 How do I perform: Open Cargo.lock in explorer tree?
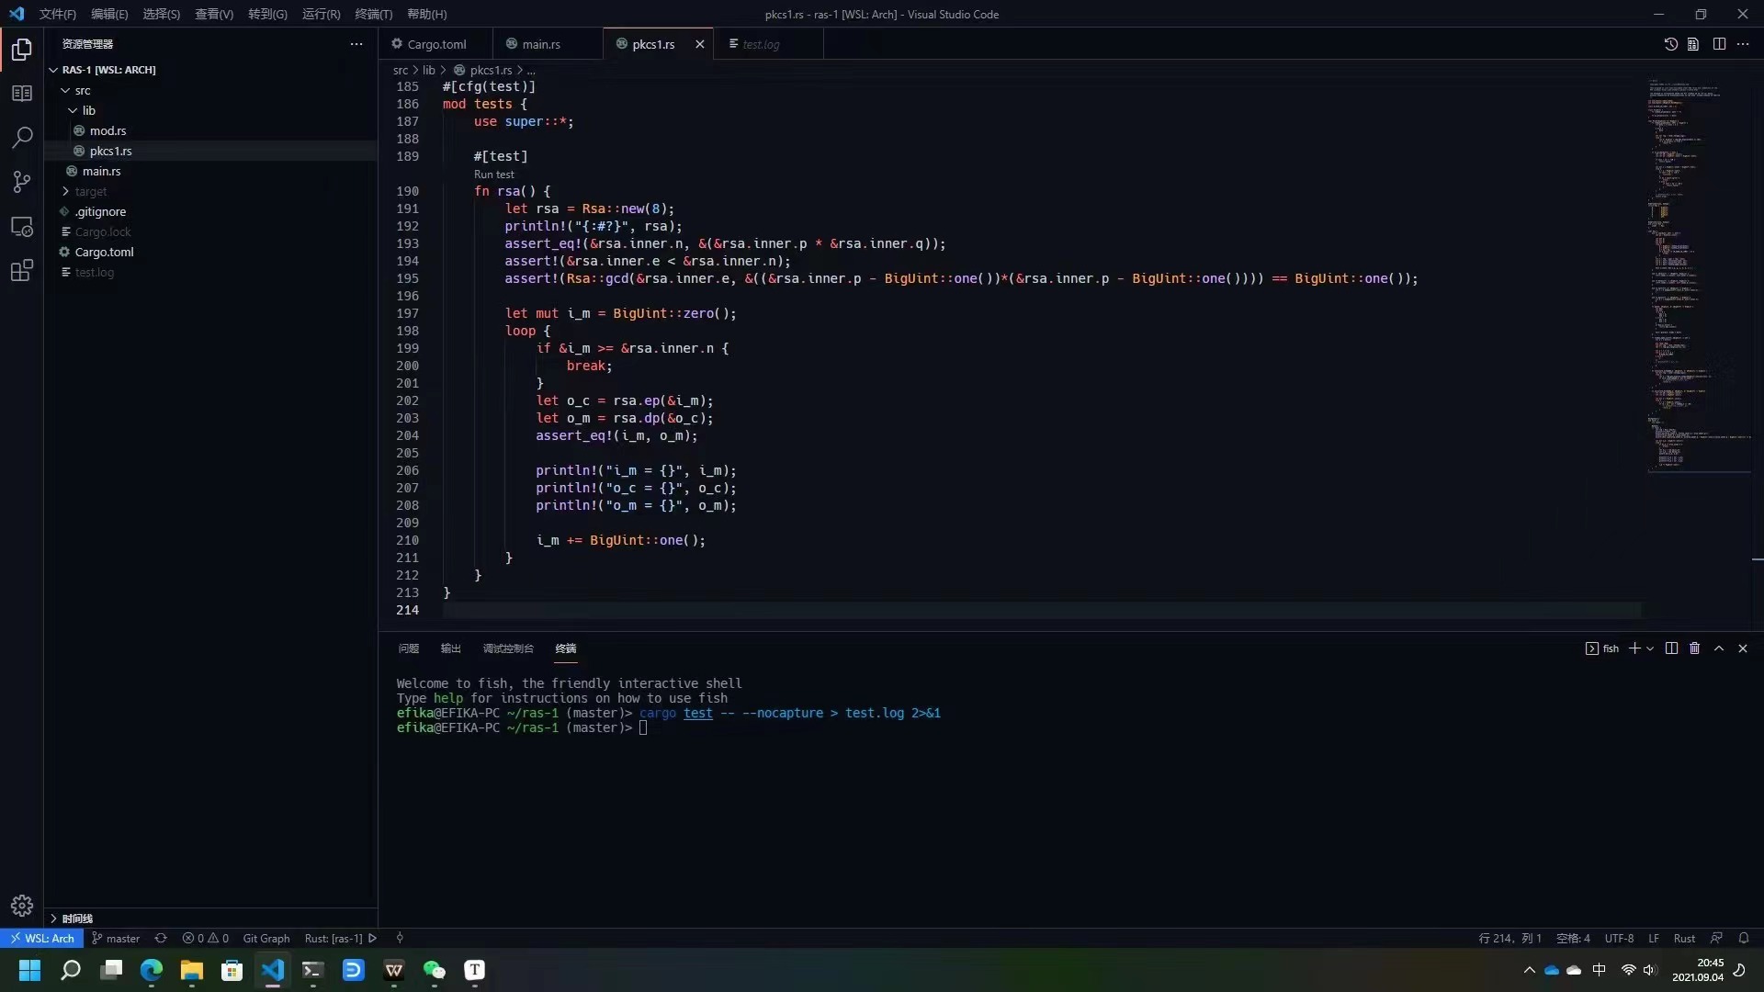pyautogui.click(x=103, y=231)
